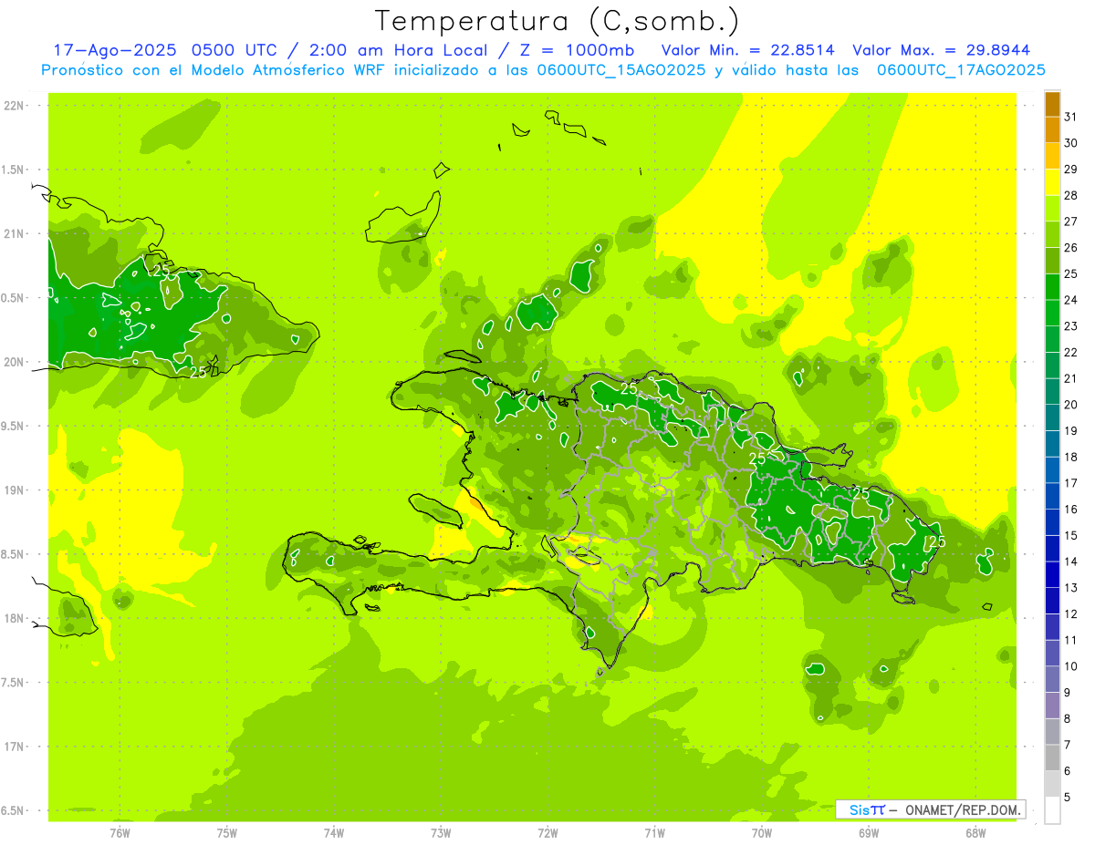This screenshot has height=845, width=1095.
Task: Click the '76W' longitude label
Action: (x=120, y=833)
